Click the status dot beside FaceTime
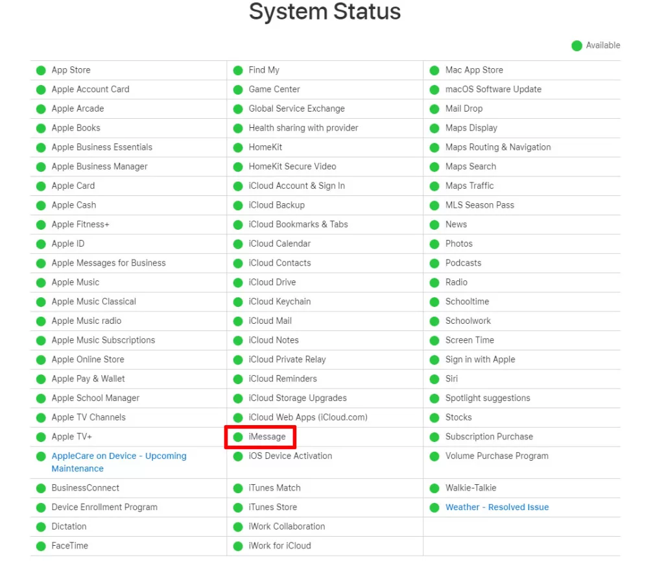 (41, 546)
